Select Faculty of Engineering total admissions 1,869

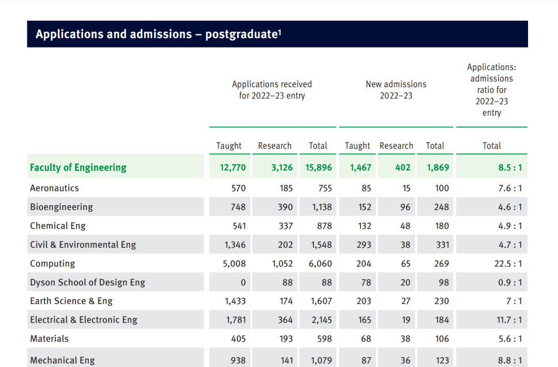tap(438, 167)
